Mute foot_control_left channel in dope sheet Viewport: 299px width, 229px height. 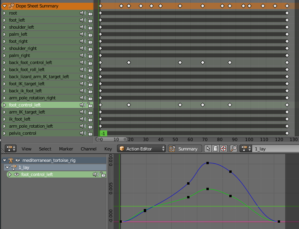tap(83, 105)
